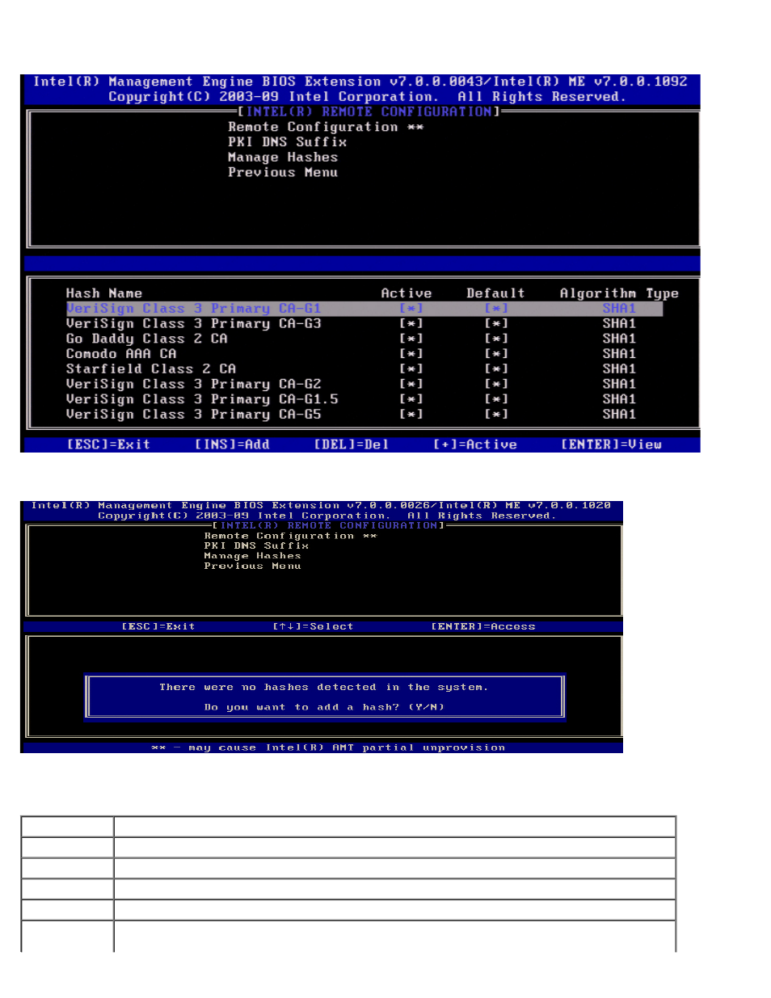This screenshot has width=771, height=998.
Task: Click Default [*] marker for VeriSign CA-G3
Action: [496, 323]
